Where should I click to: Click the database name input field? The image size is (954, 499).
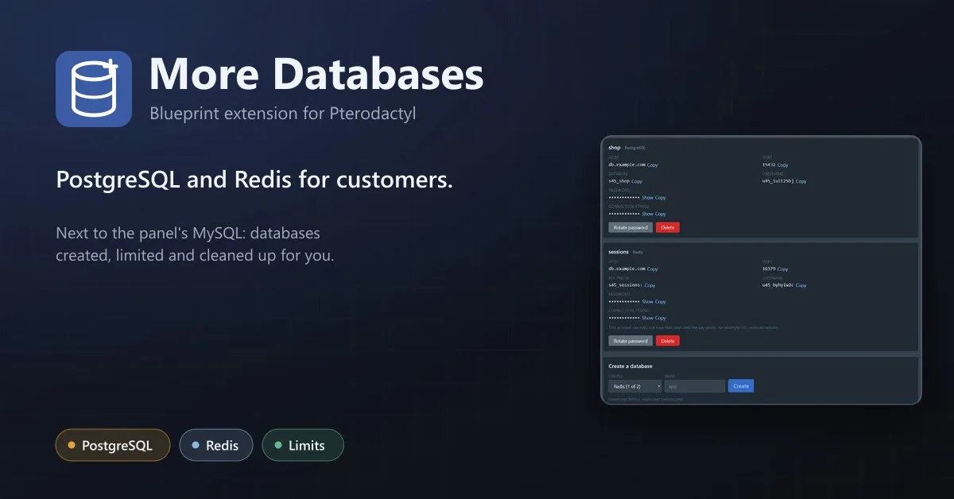(695, 386)
